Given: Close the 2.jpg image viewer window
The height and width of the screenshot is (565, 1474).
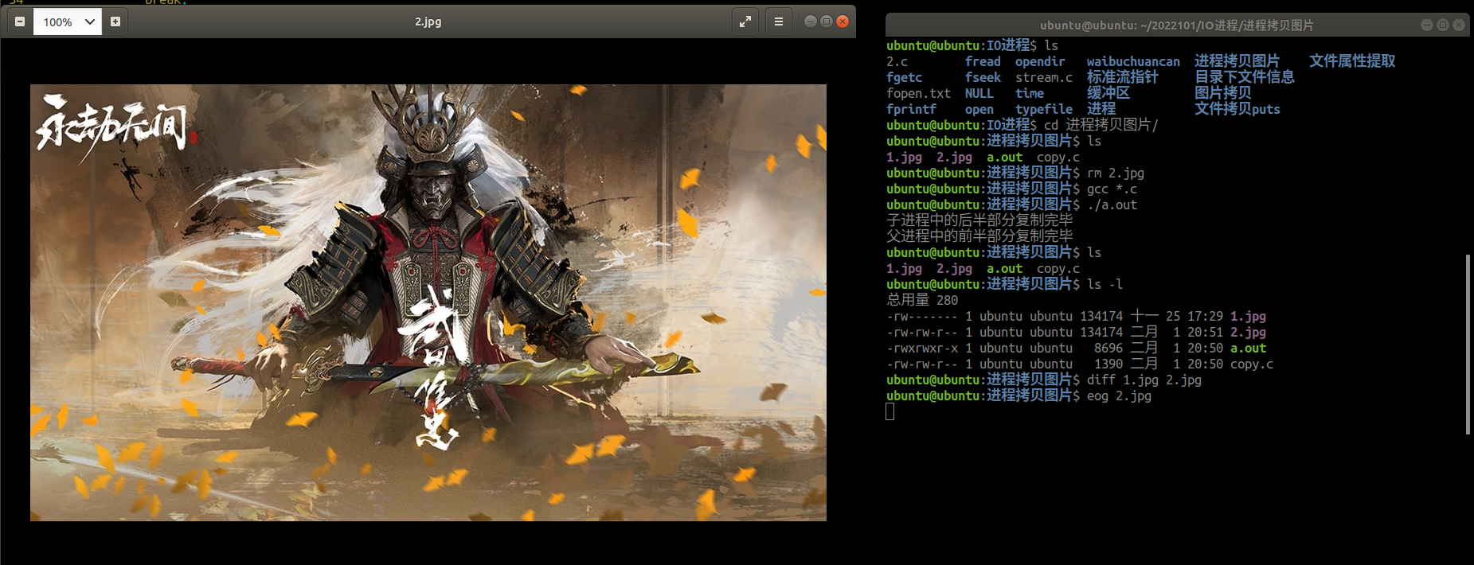Looking at the screenshot, I should point(843,21).
